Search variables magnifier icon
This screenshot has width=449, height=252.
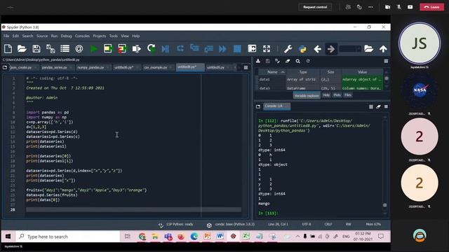click(x=297, y=61)
